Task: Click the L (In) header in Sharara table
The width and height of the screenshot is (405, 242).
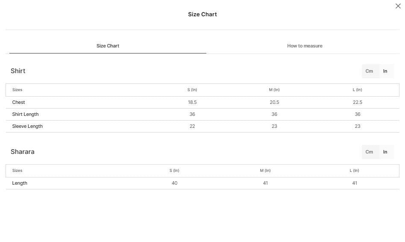Action: pyautogui.click(x=355, y=170)
